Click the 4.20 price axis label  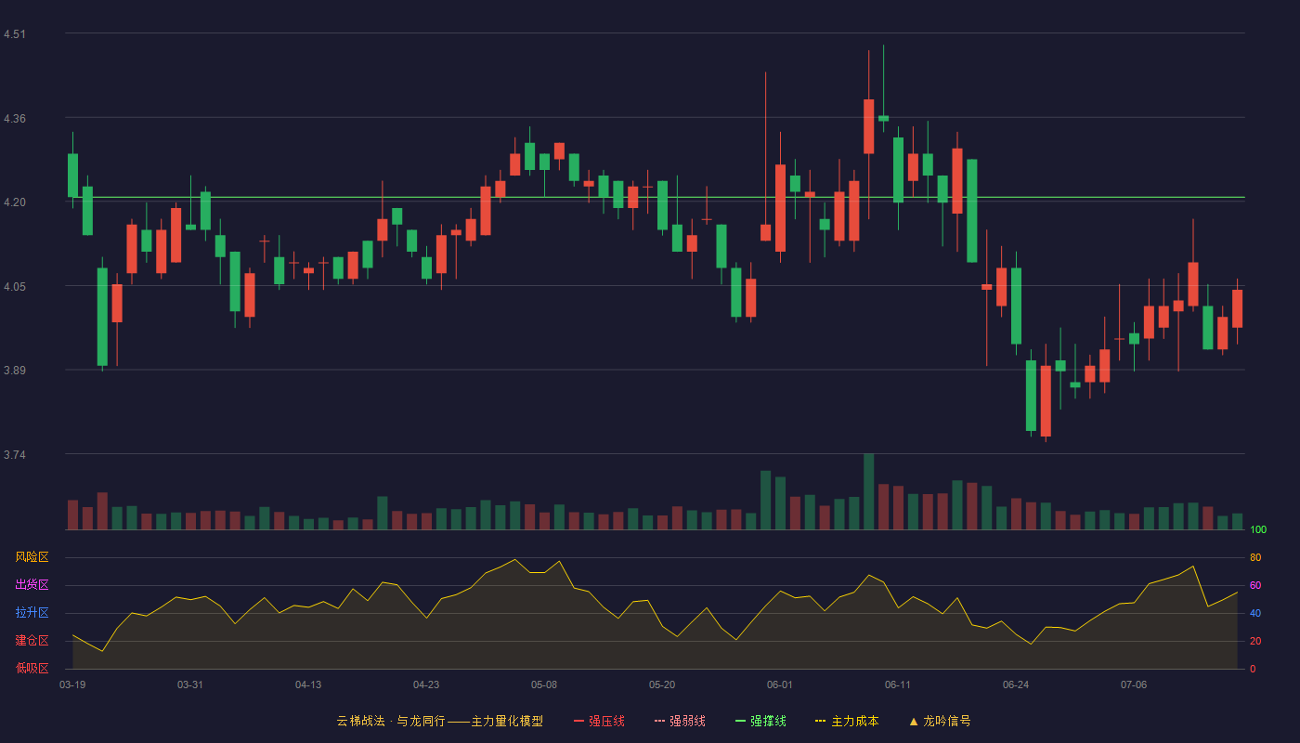pyautogui.click(x=15, y=202)
